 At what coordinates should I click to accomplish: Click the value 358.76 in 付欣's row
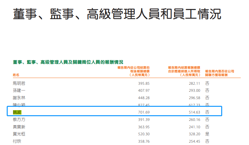click(144, 141)
